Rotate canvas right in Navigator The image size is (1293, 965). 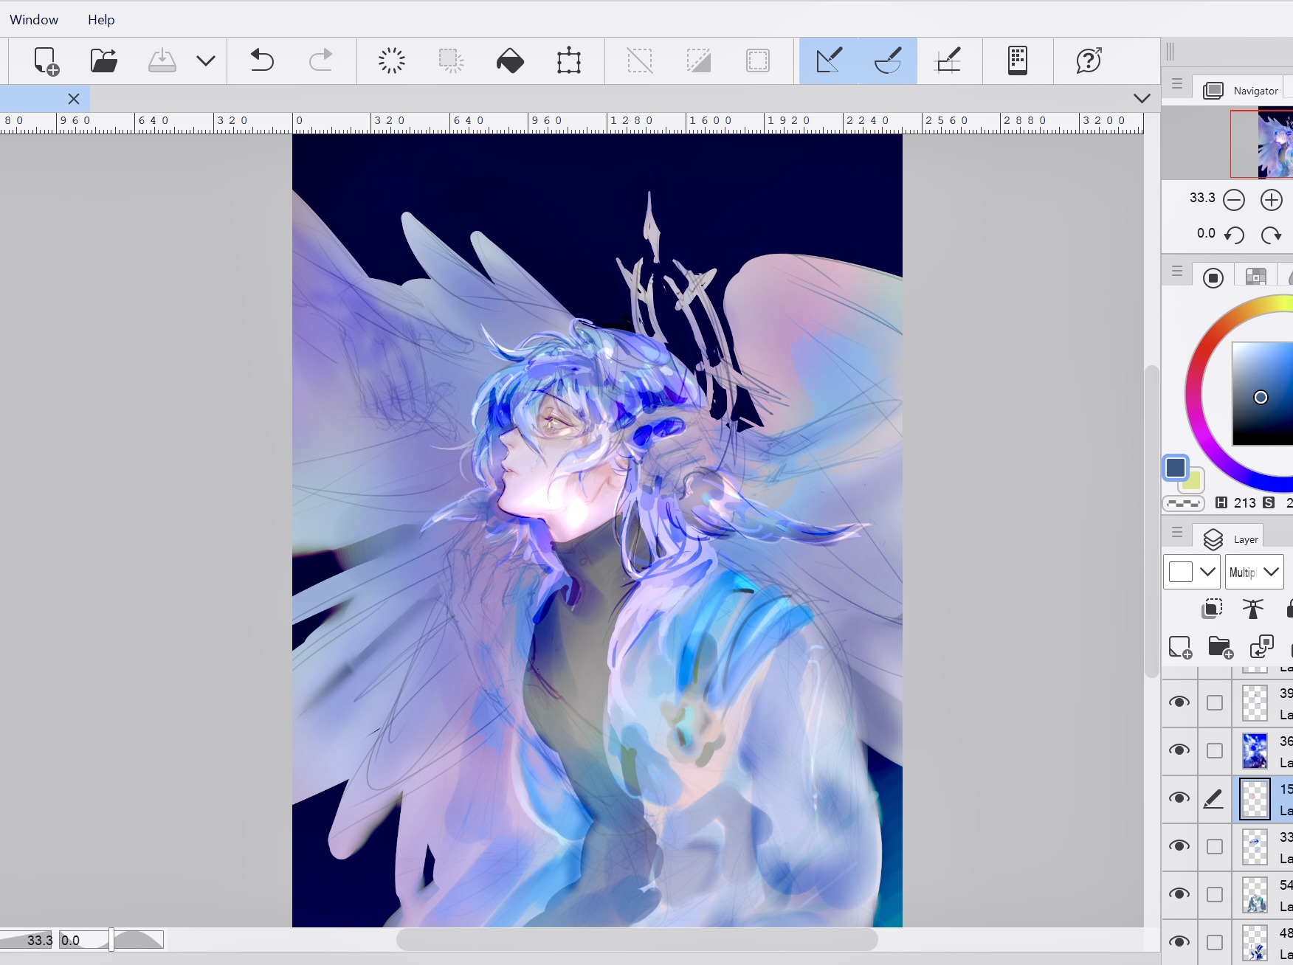click(1271, 235)
